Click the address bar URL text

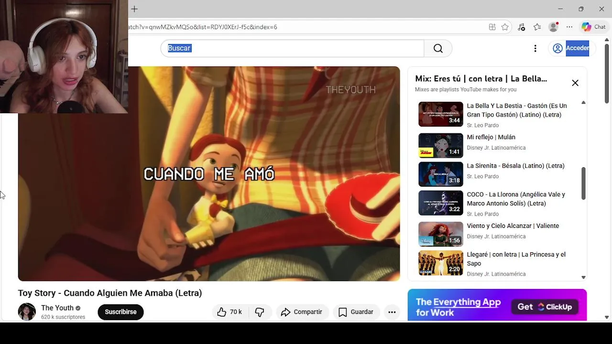pyautogui.click(x=203, y=27)
